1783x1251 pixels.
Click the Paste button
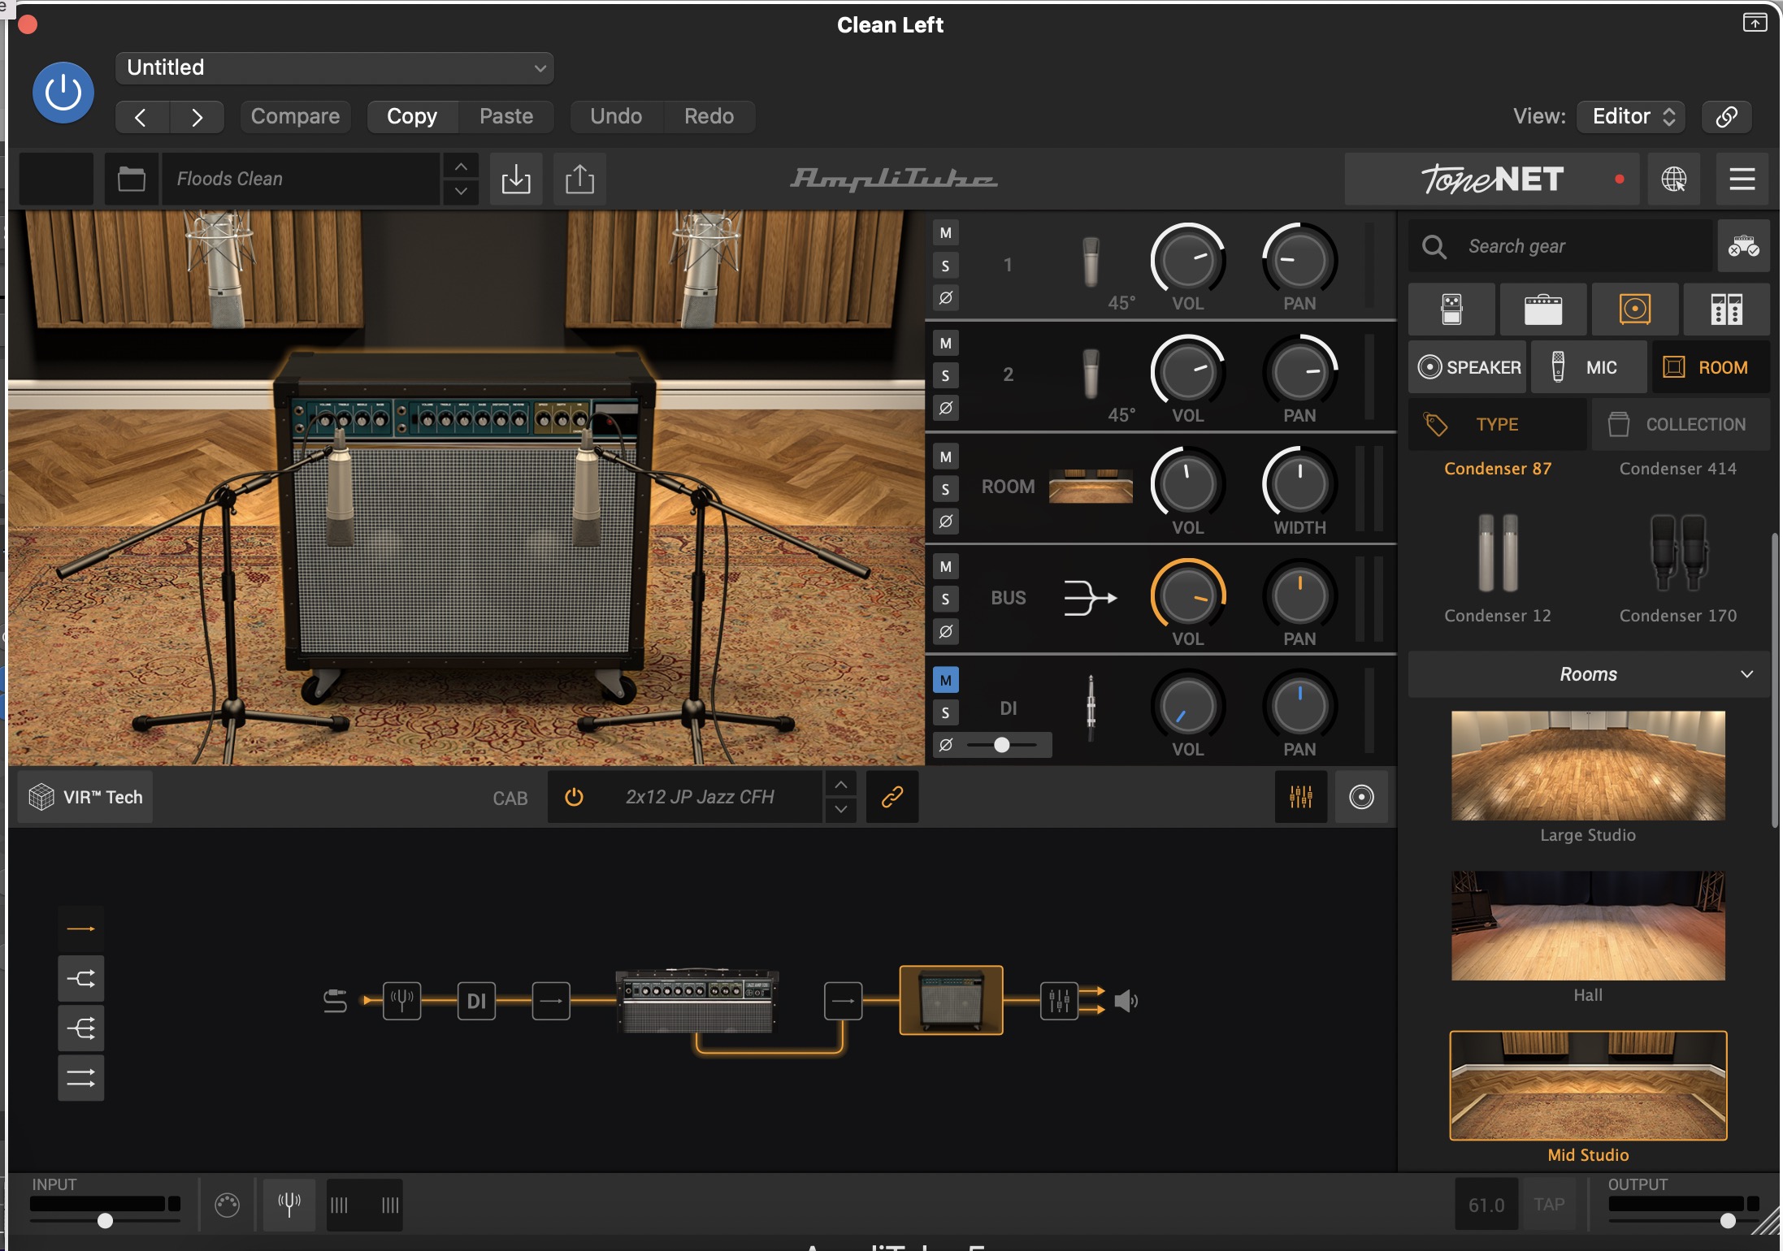click(x=506, y=116)
